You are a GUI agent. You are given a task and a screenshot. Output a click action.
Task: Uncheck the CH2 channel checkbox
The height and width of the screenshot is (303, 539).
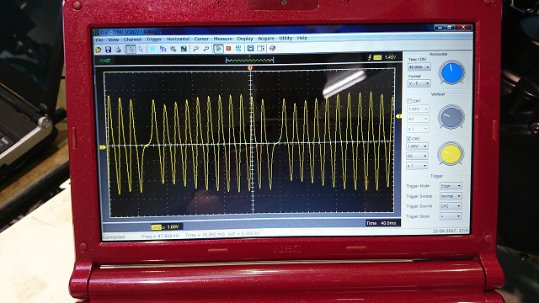[408, 138]
